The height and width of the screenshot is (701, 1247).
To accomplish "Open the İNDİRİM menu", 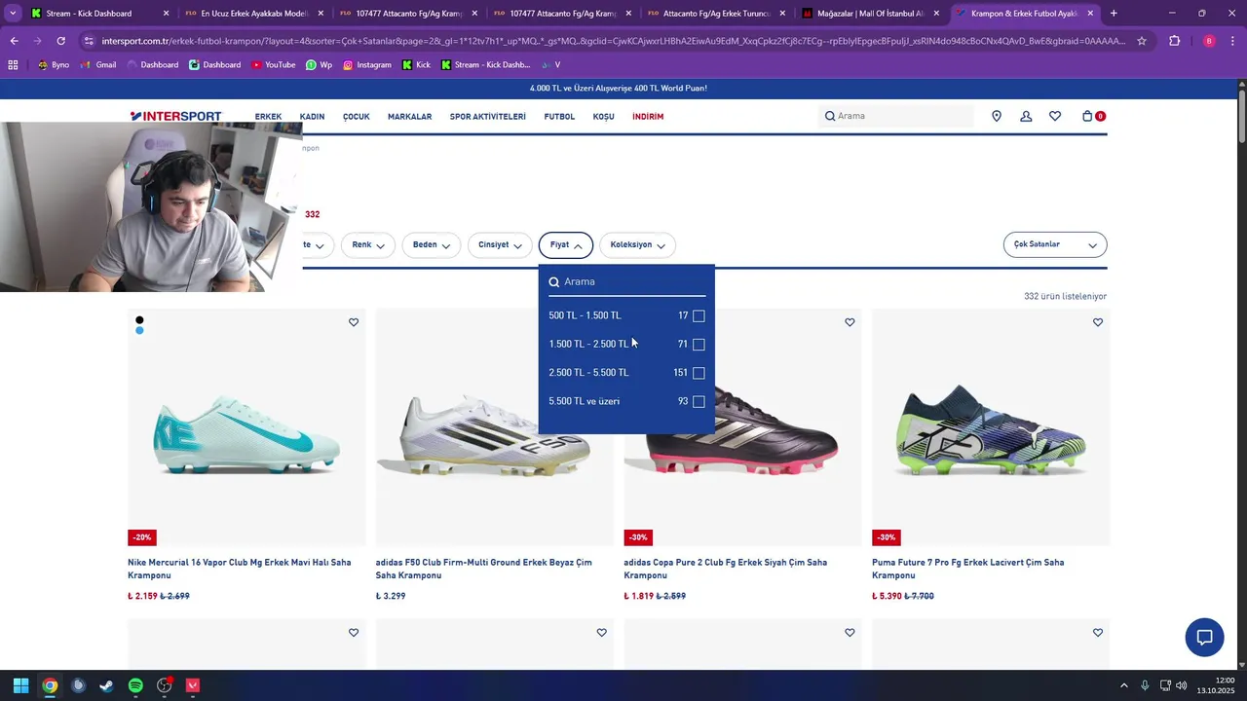I will pos(648,117).
